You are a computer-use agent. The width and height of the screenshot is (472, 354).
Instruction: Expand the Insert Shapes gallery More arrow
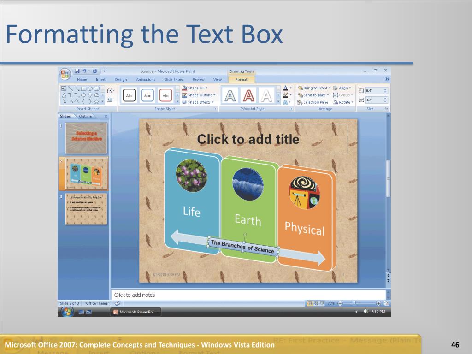click(103, 102)
